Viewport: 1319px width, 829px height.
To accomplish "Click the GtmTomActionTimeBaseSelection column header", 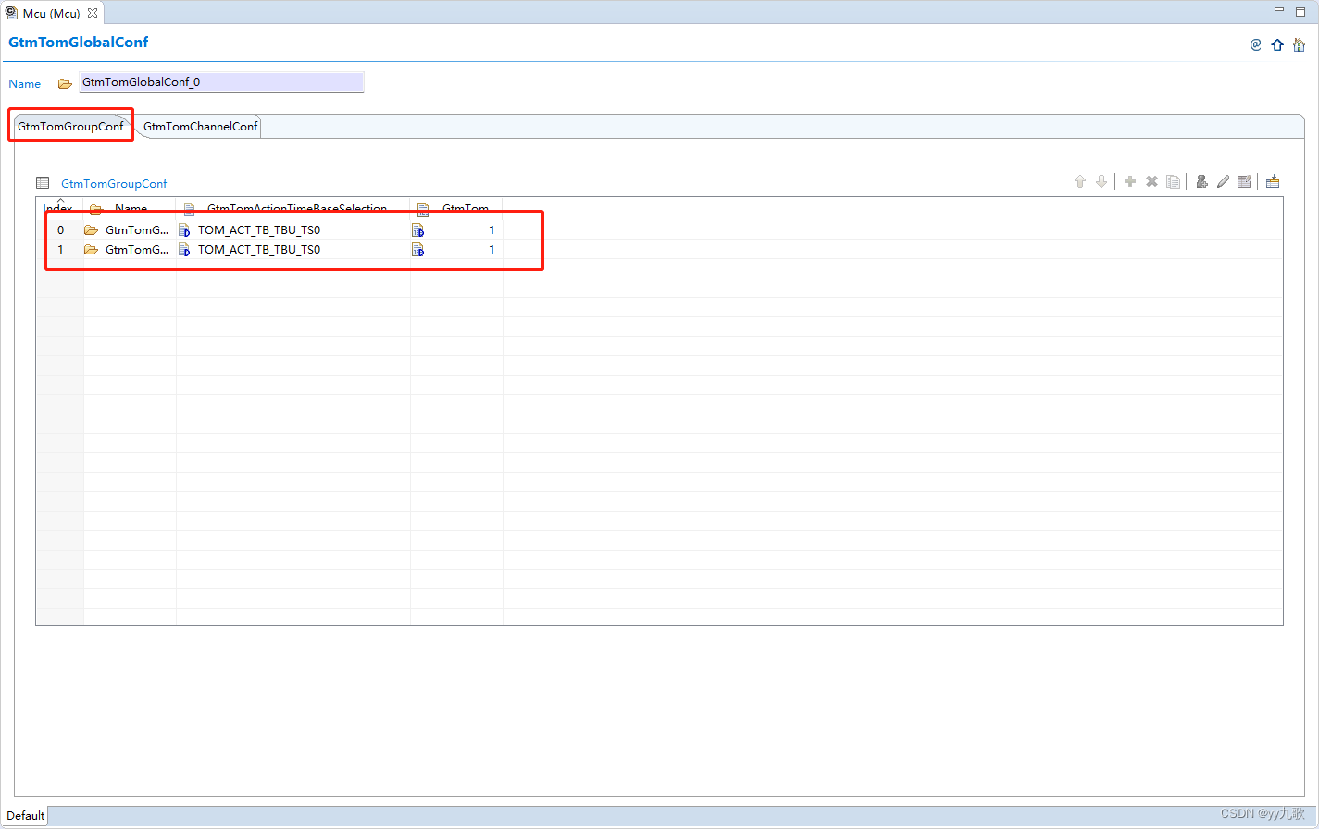I will (293, 207).
